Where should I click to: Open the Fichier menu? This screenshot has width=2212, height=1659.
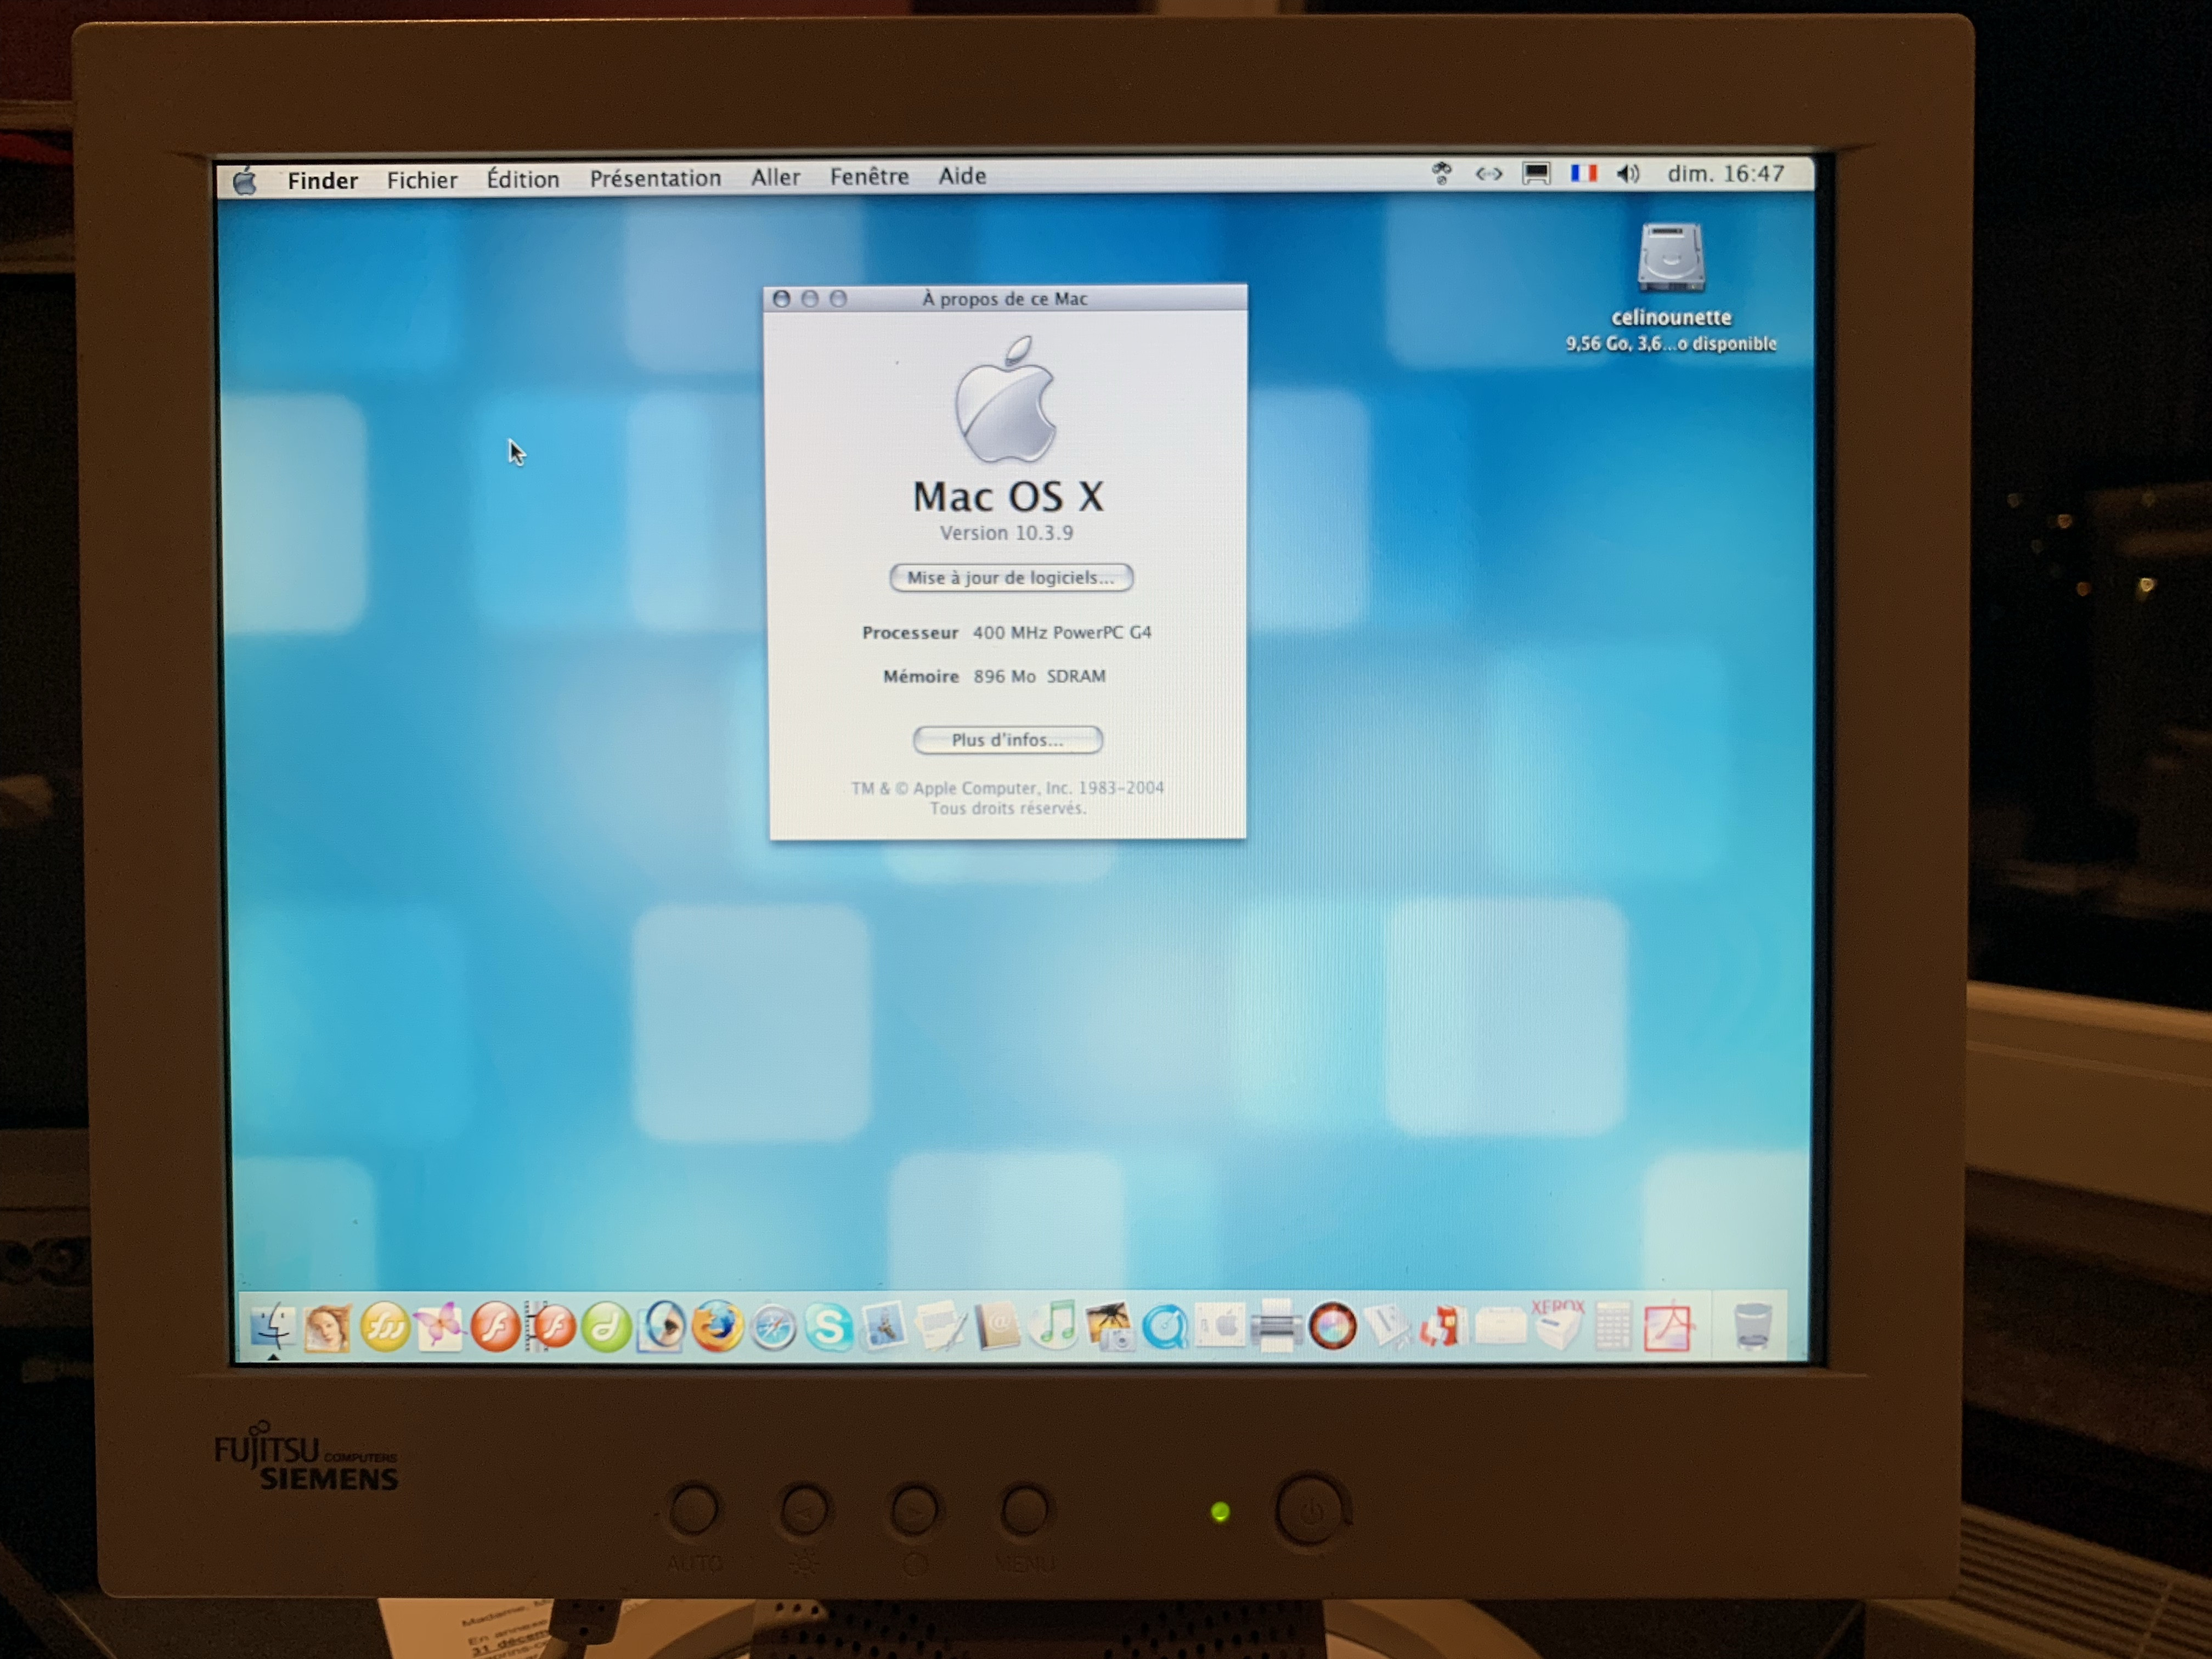tap(422, 179)
